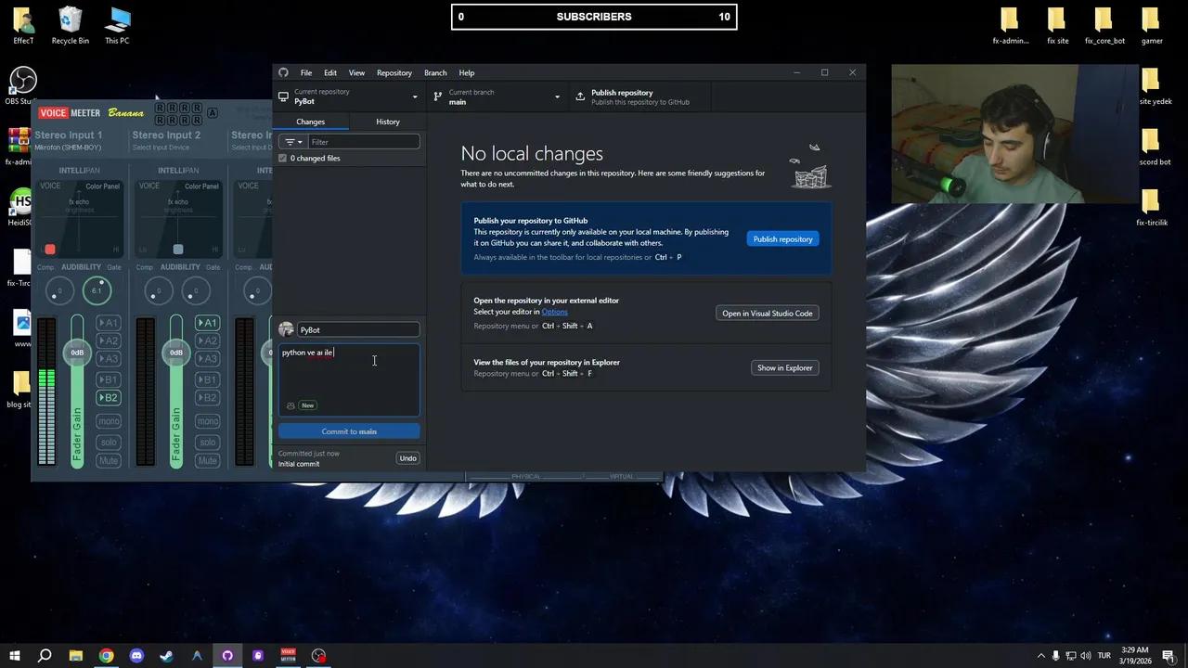Toggle the changed files checkbox
1188x668 pixels.
283,159
